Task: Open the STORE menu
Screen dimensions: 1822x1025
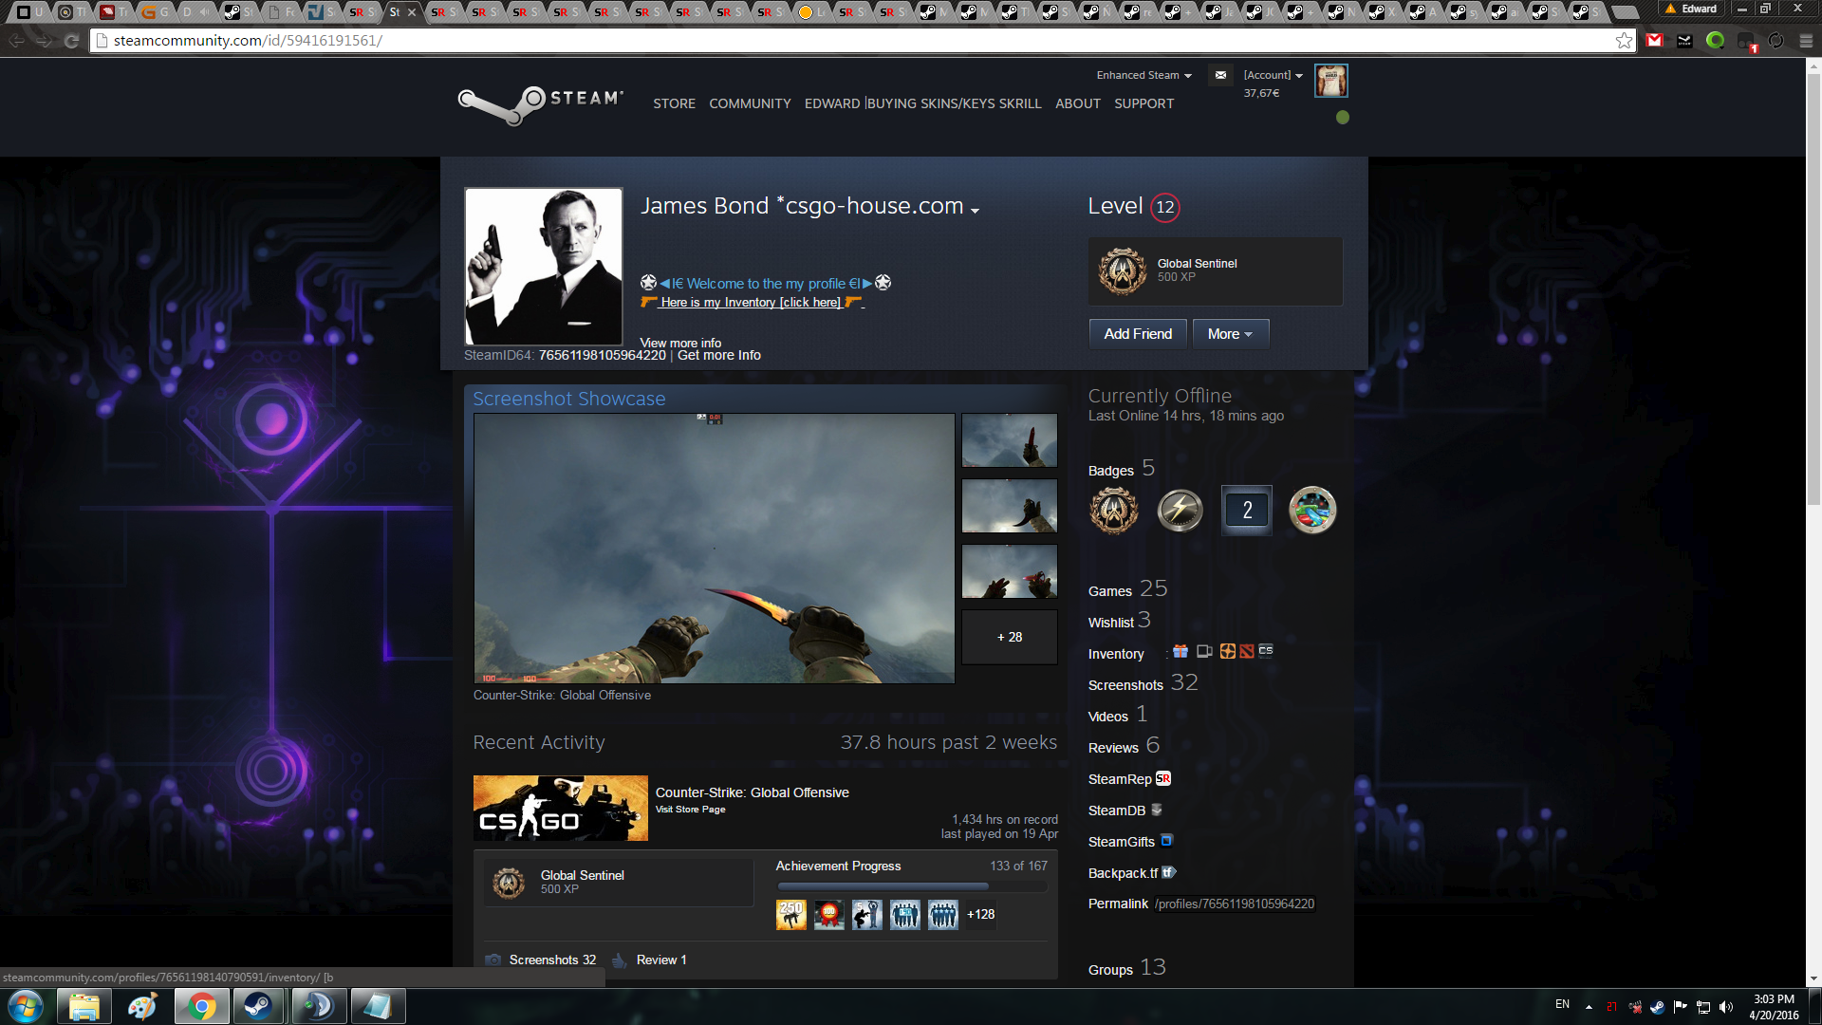Action: point(674,103)
